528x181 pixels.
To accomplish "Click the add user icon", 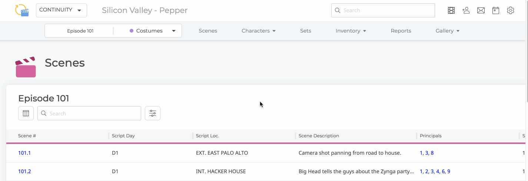I will pos(466,10).
